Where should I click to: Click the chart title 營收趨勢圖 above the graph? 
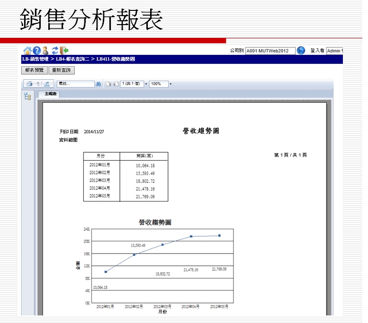155,222
